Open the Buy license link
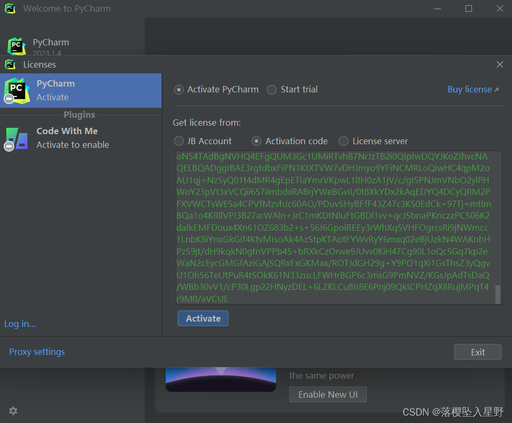This screenshot has height=423, width=512. tap(473, 89)
